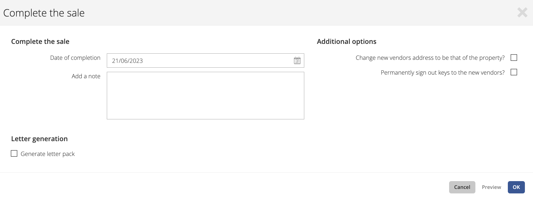Confirm with the OK button
The image size is (533, 199).
click(x=516, y=187)
